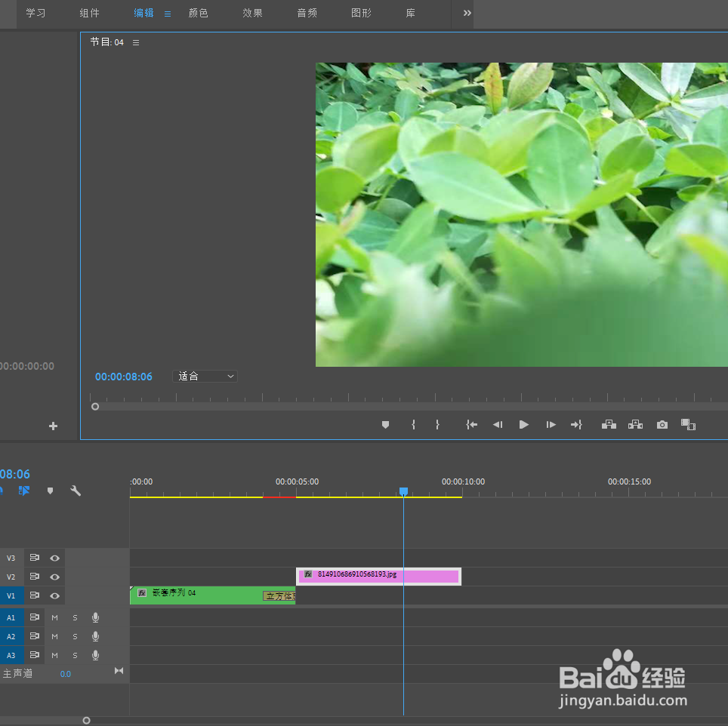The width and height of the screenshot is (728, 726).
Task: Solo audio track A3
Action: click(x=76, y=655)
